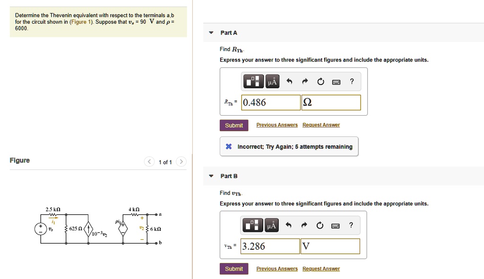Click Request Answer in Part B
Viewport: 484px width, 279px height.
coord(321,268)
